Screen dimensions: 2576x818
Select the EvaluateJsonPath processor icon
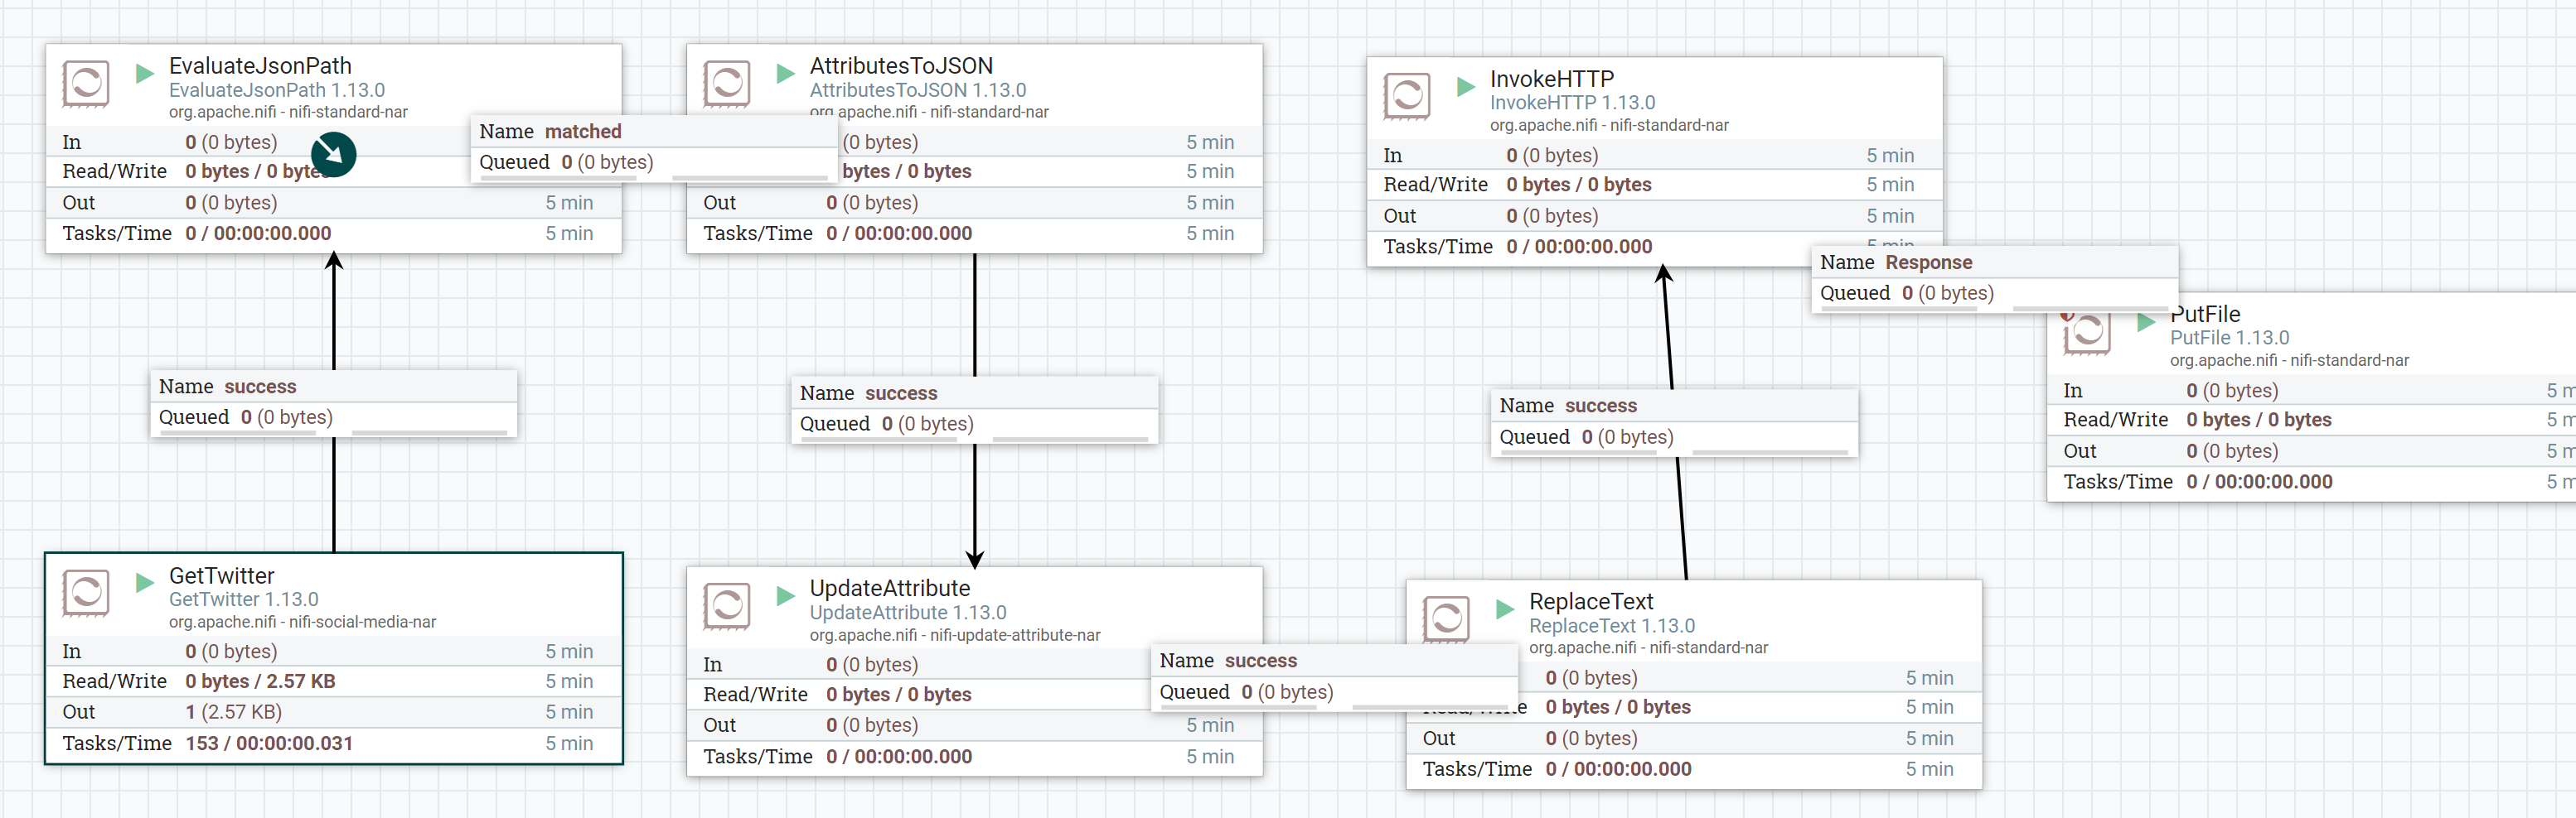click(86, 84)
